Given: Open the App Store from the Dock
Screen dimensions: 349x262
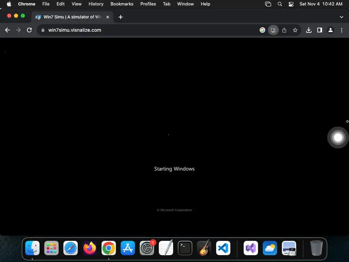Looking at the screenshot, I should click(128, 248).
